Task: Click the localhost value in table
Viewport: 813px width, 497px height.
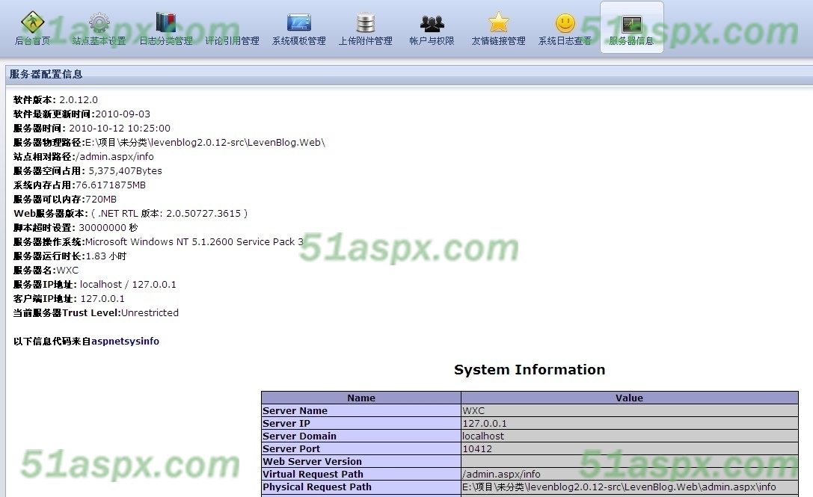Action: click(630, 436)
